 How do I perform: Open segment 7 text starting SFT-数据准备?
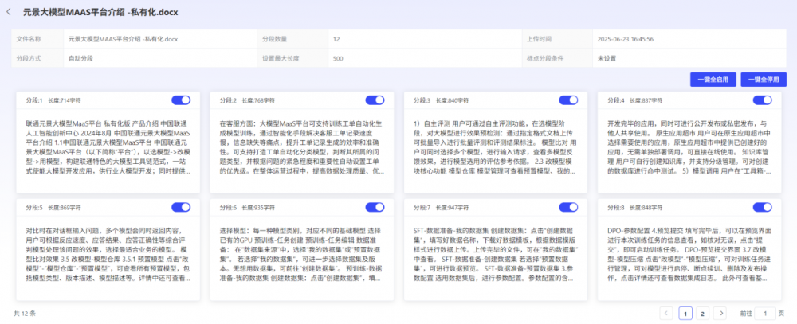pyautogui.click(x=496, y=255)
